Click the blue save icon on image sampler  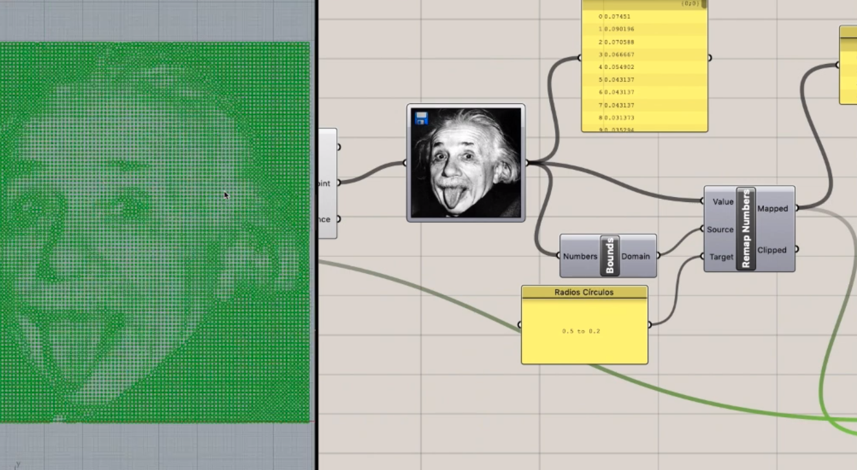[422, 118]
